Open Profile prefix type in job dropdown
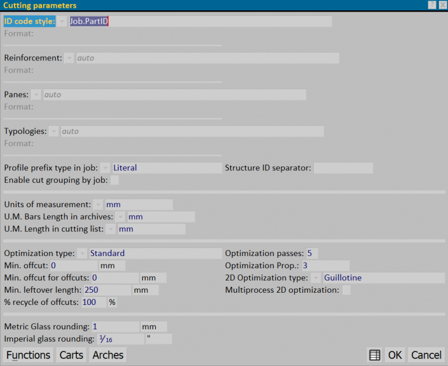The height and width of the screenshot is (366, 448). tap(105, 168)
